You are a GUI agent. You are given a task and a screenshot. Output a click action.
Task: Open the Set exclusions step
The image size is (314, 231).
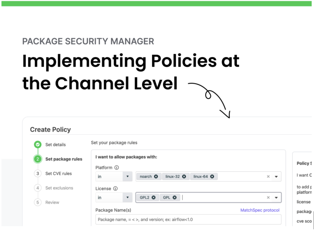(x=59, y=188)
